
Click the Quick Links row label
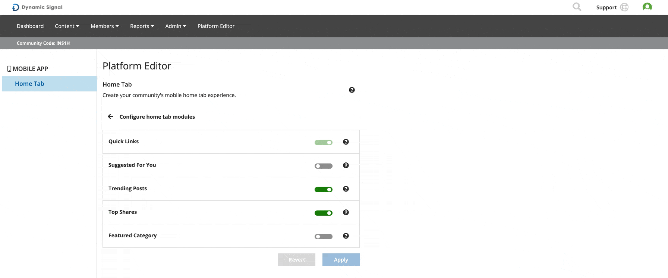click(x=123, y=141)
